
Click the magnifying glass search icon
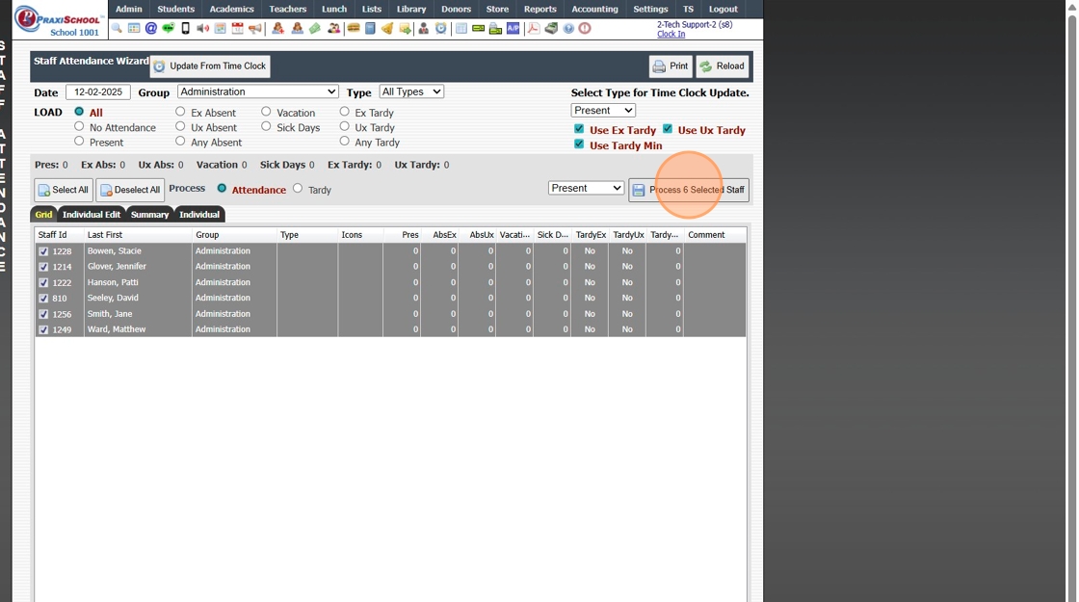(x=117, y=28)
